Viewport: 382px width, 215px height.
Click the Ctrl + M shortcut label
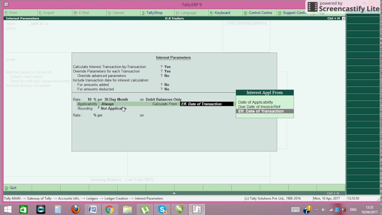pos(333,18)
